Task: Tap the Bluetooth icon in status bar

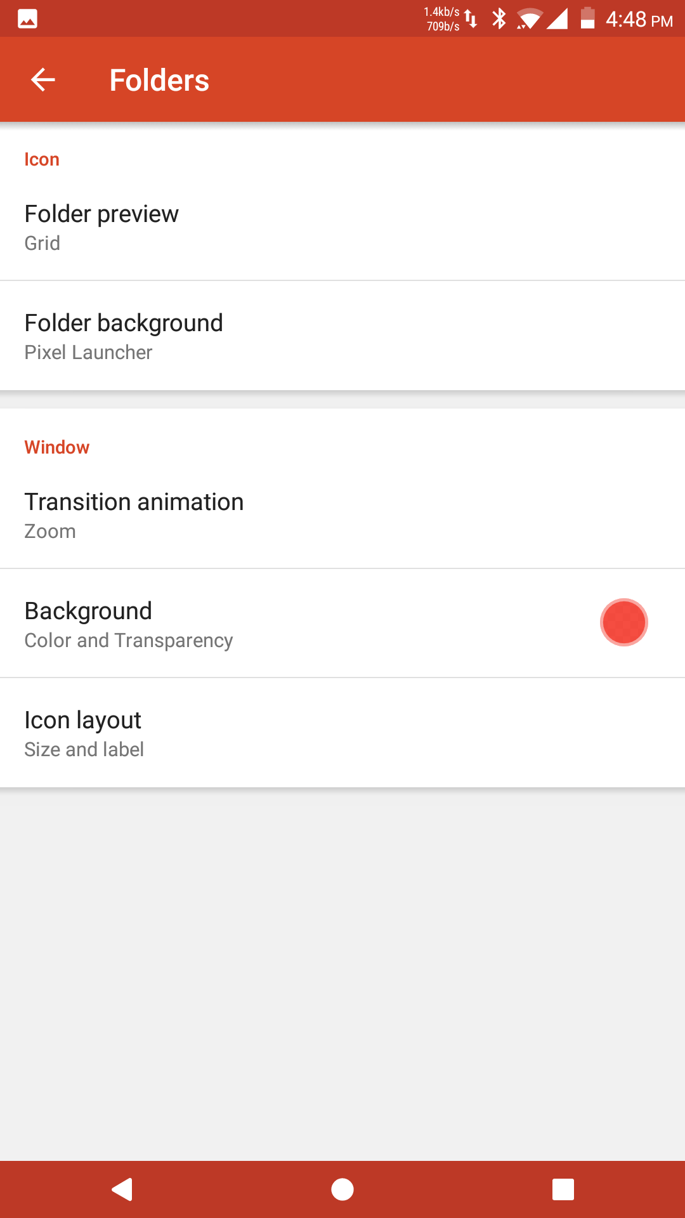Action: [500, 18]
